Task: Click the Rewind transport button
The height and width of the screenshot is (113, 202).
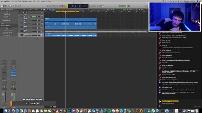Action: [x=49, y=6]
